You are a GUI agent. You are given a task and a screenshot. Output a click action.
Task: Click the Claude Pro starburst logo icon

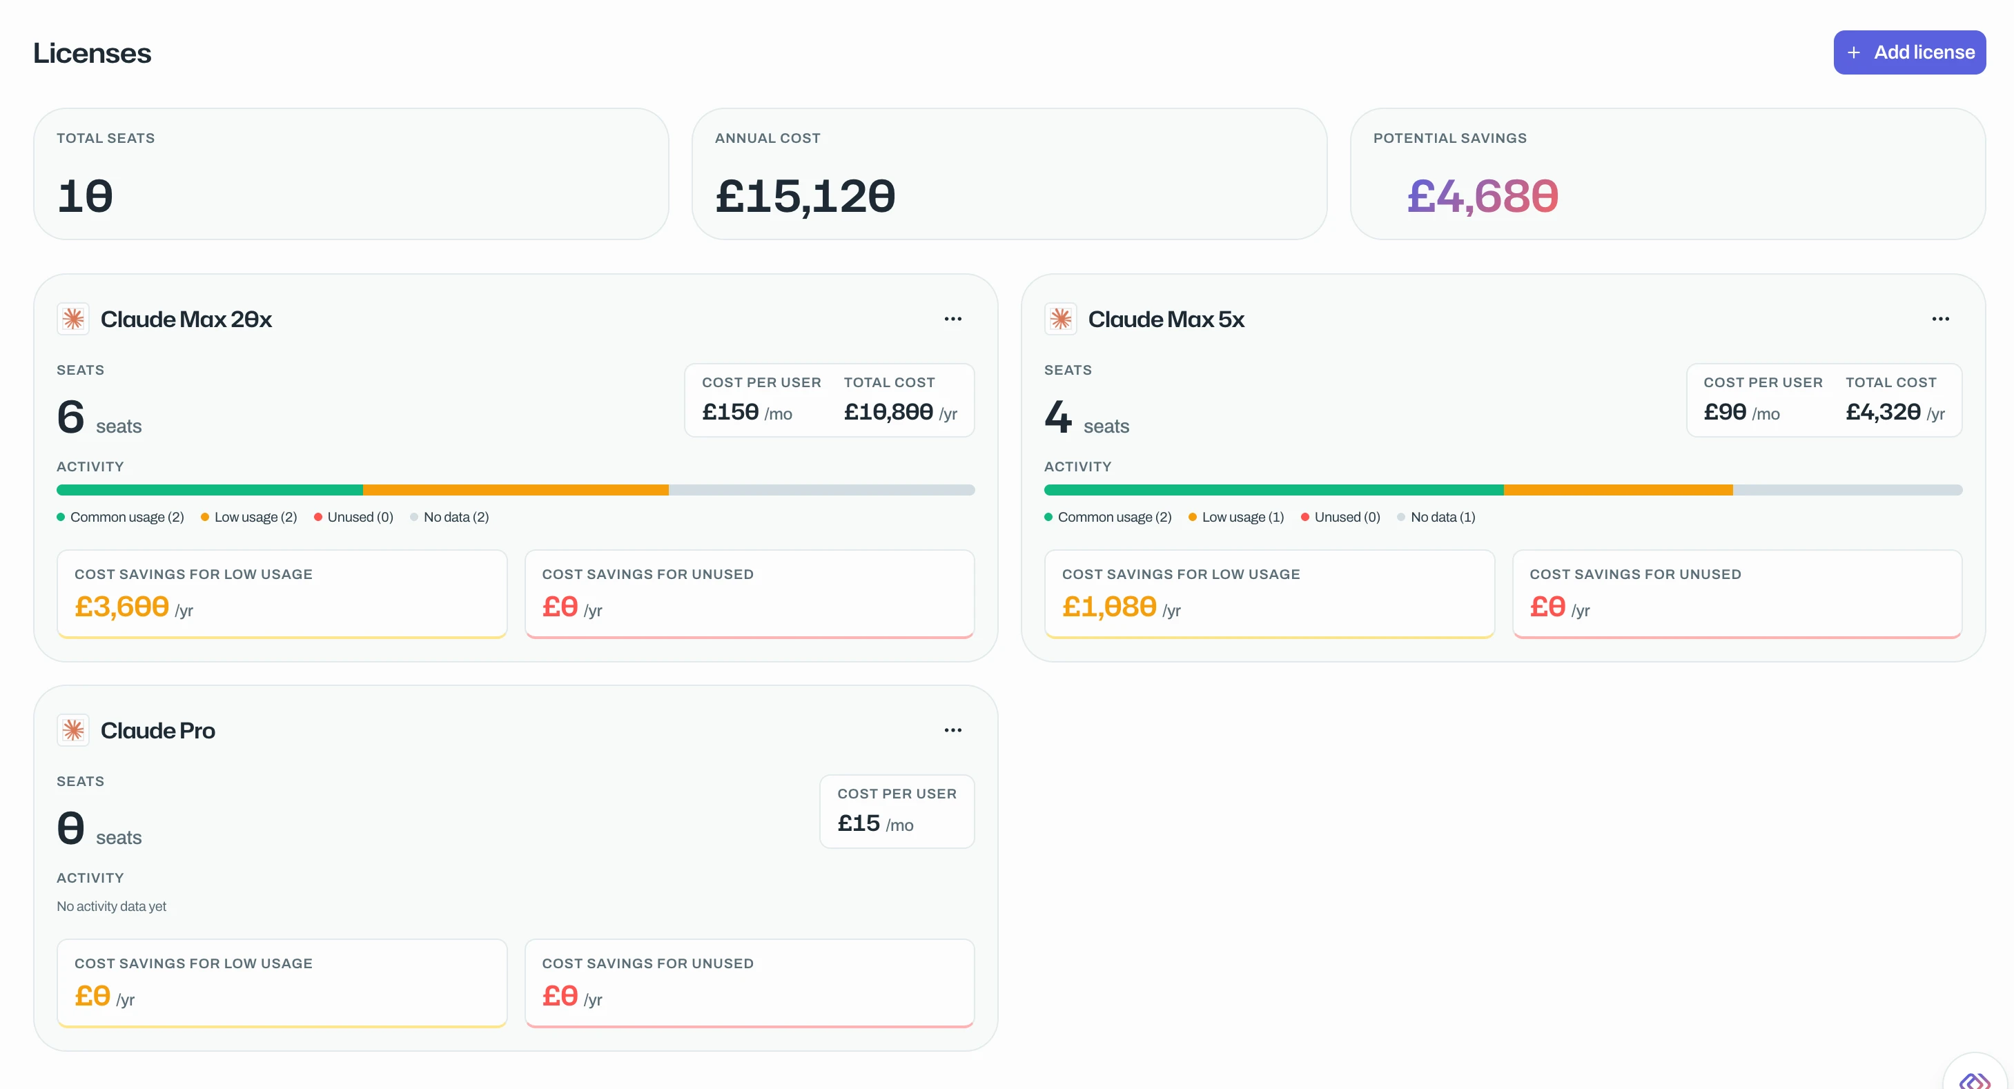pyautogui.click(x=73, y=730)
